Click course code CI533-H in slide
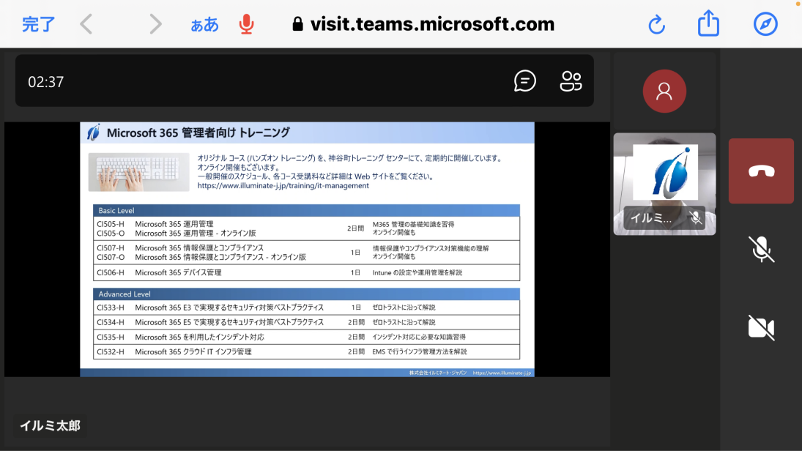The image size is (802, 451). pos(111,307)
